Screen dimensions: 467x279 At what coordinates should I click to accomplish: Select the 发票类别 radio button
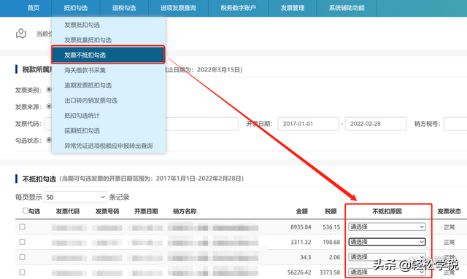click(x=49, y=89)
